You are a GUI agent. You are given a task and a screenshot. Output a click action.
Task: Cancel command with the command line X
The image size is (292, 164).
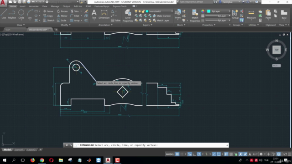click(x=67, y=145)
